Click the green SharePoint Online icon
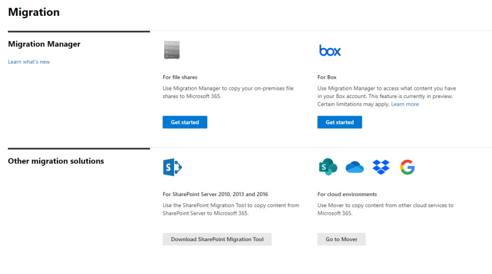Image resolution: width=492 pixels, height=274 pixels. (327, 167)
